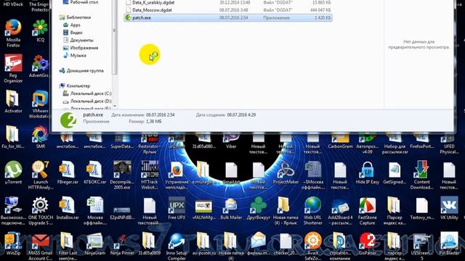Select the Data_Moscow.dgdat file
465x261 pixels.
(227, 10)
